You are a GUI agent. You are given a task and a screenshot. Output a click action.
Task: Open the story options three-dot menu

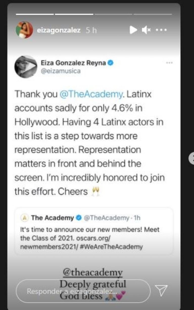coord(161,30)
